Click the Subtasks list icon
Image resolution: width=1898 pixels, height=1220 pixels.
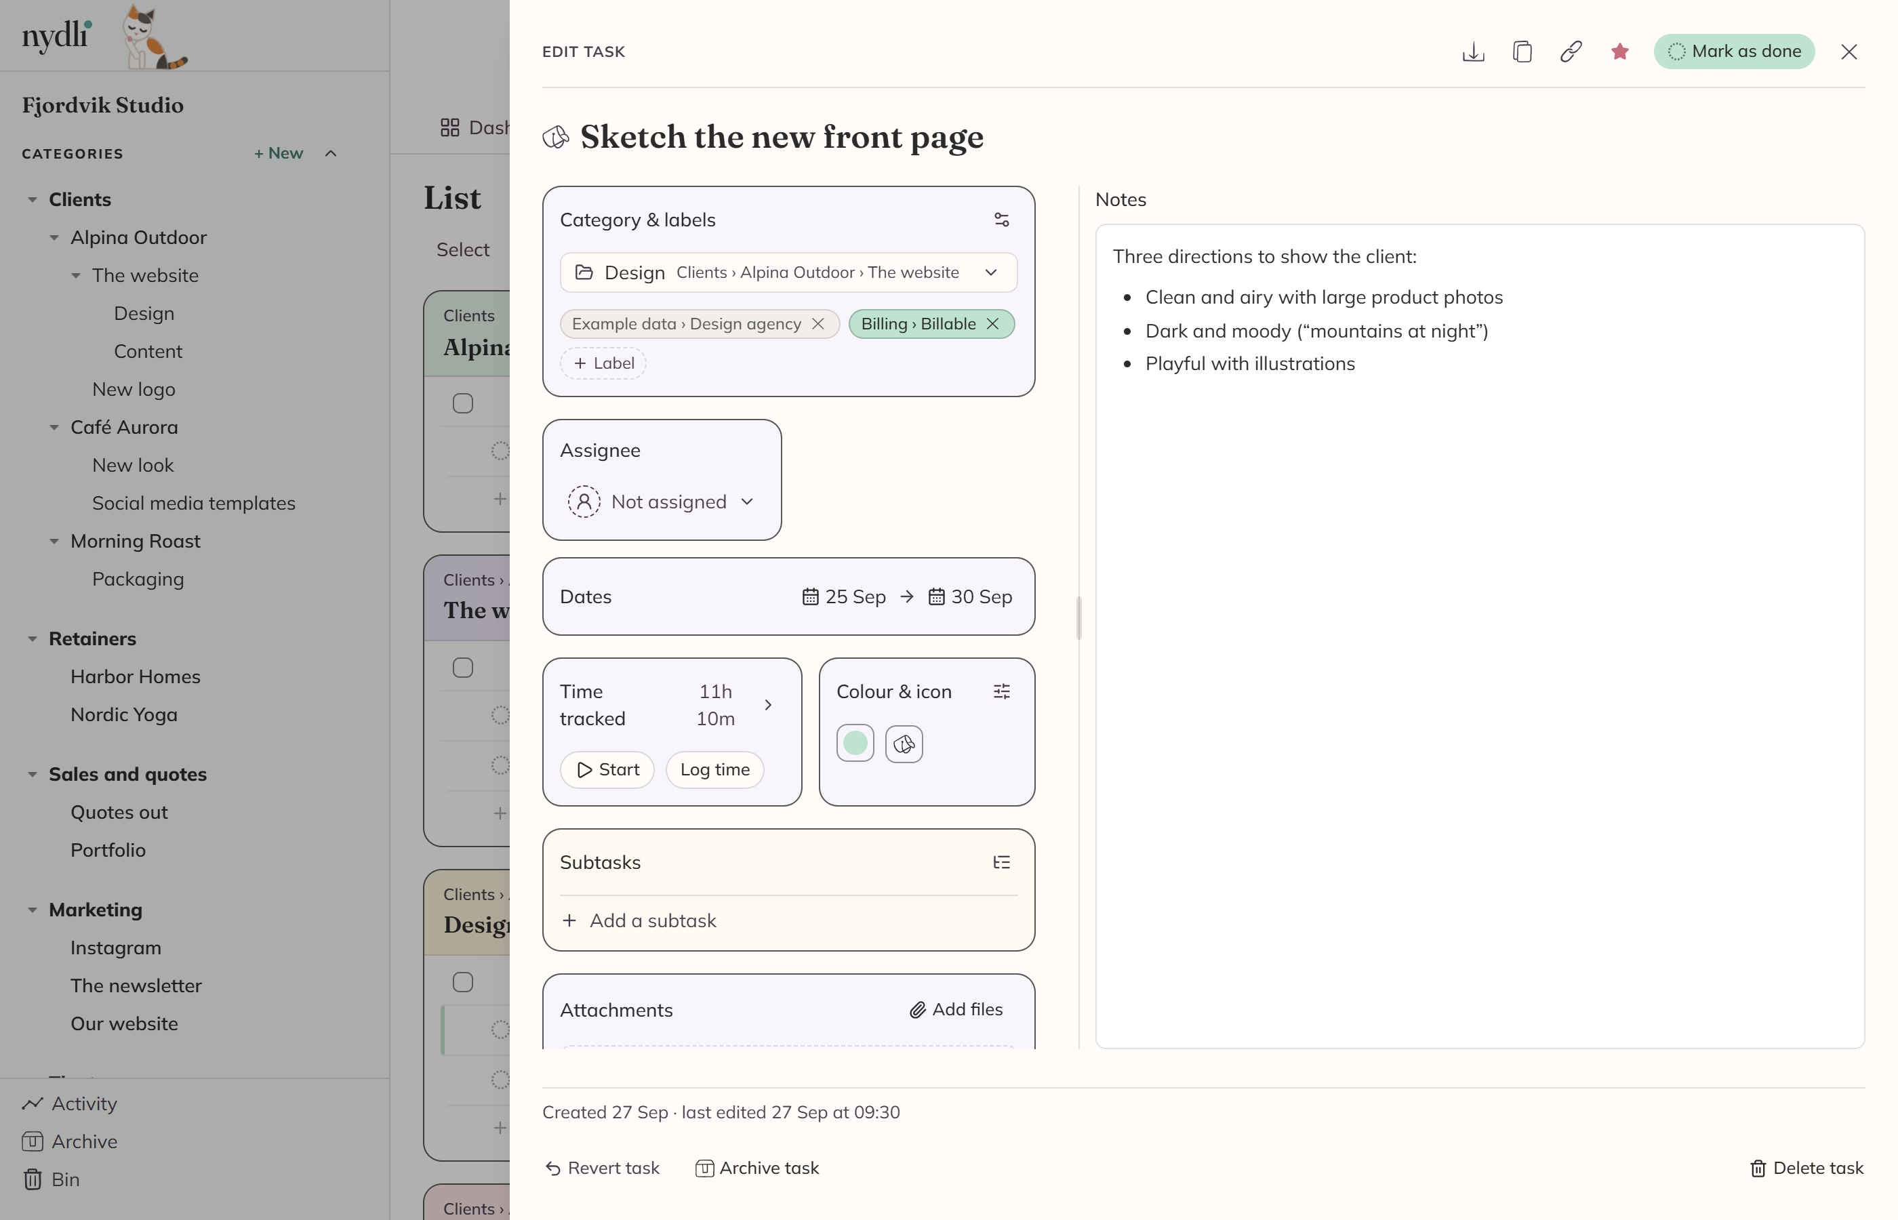click(x=1001, y=862)
